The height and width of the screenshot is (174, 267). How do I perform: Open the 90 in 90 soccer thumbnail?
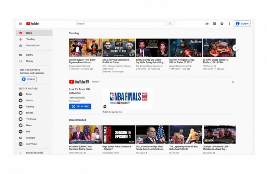click(x=219, y=47)
